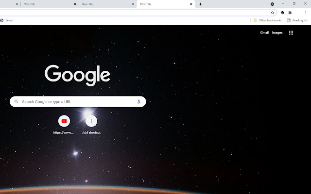Open the Gmail link
The image size is (311, 194).
(x=264, y=32)
